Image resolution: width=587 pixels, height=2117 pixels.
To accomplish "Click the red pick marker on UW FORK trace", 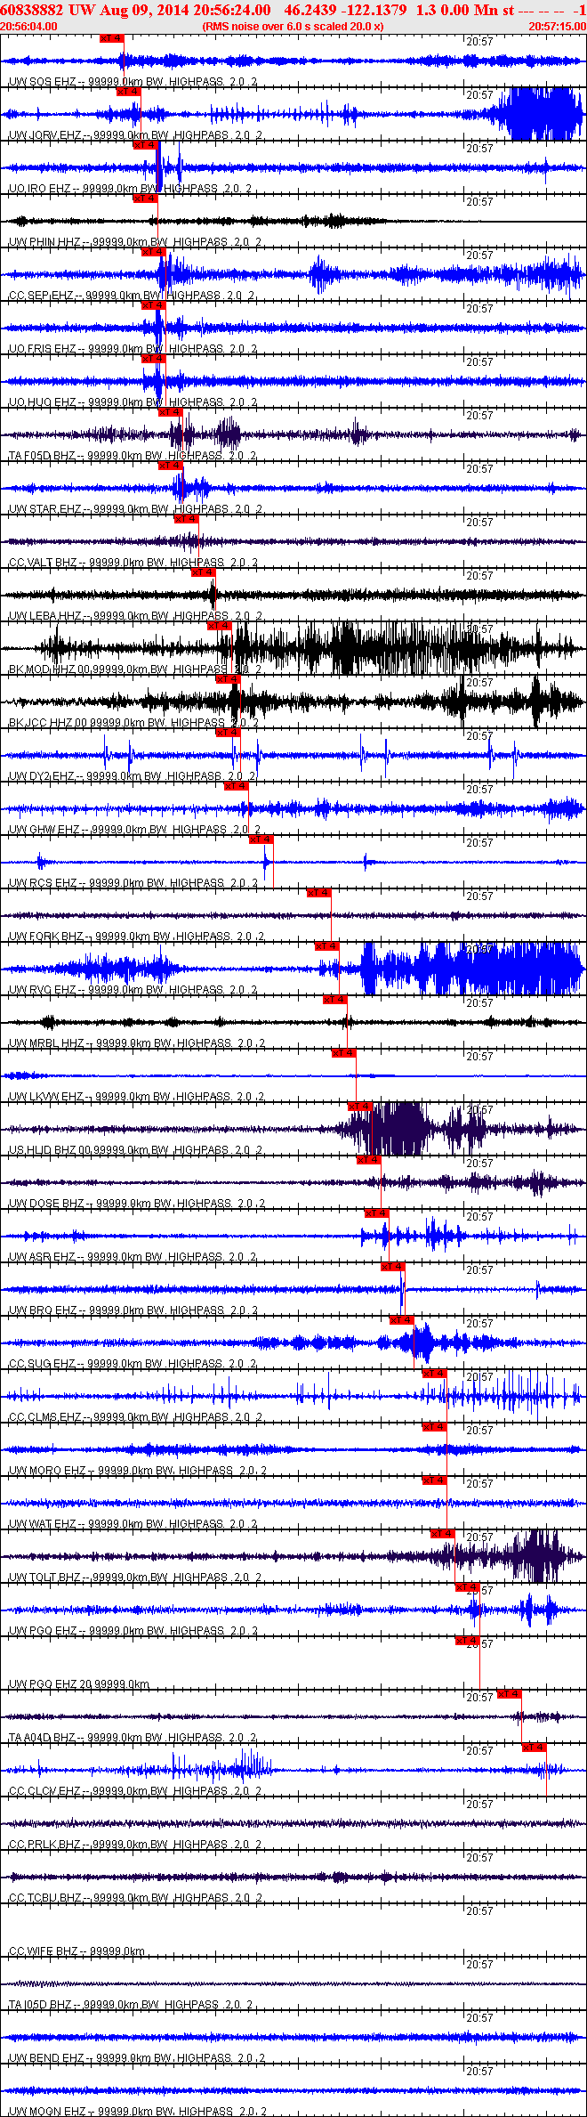I will coord(318,893).
